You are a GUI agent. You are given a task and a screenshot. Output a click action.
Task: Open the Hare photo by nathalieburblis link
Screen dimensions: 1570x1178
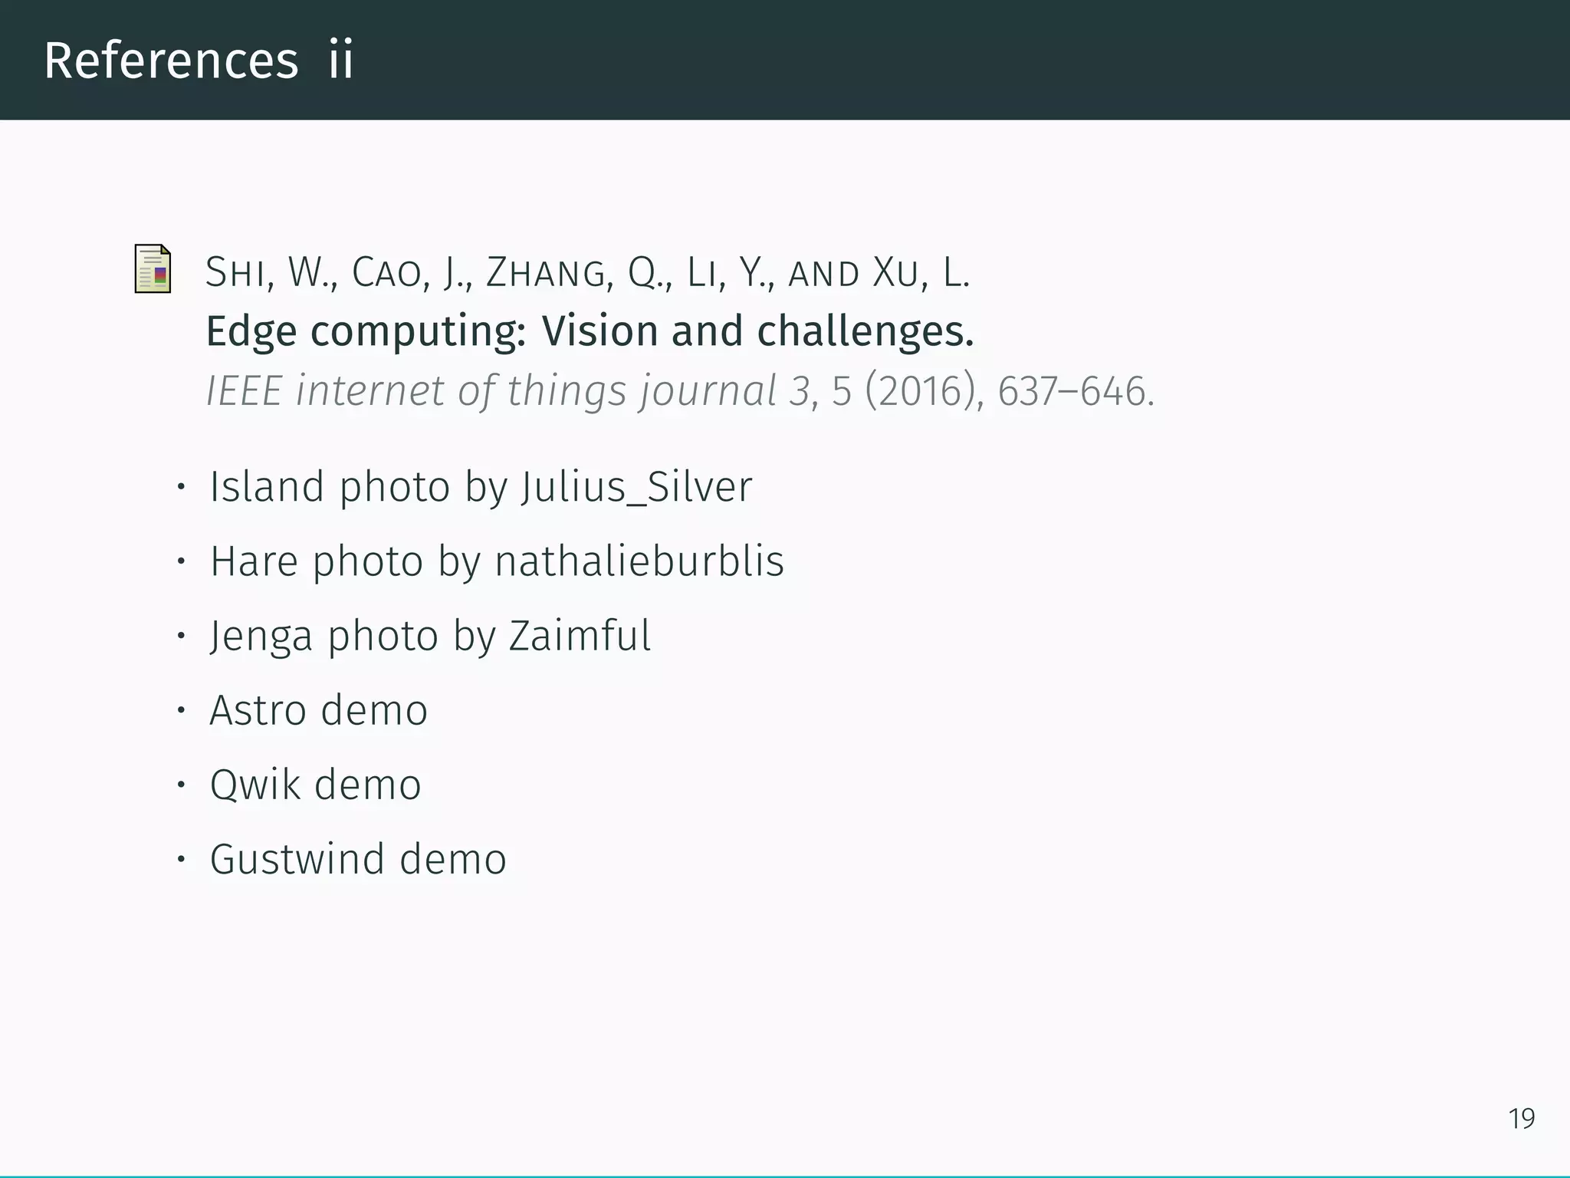click(x=497, y=561)
